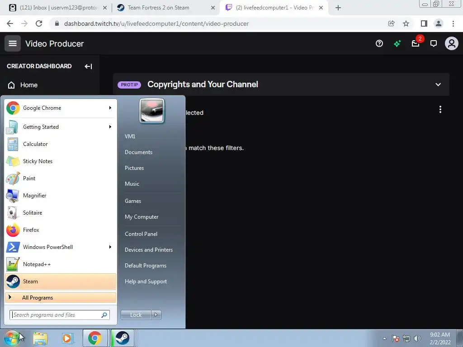Expand Google Chrome jump list arrow
Viewport: 463px width, 347px height.
pos(110,108)
